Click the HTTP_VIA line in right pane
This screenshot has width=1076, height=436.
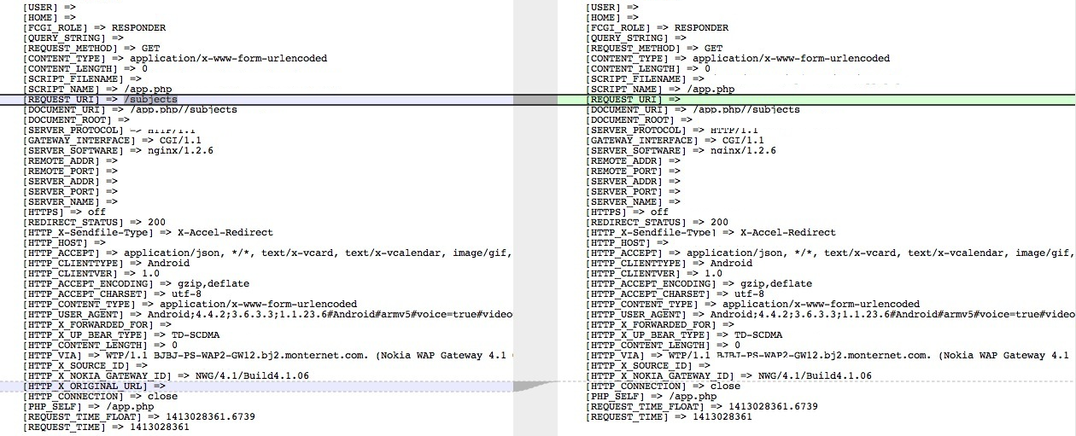click(827, 356)
